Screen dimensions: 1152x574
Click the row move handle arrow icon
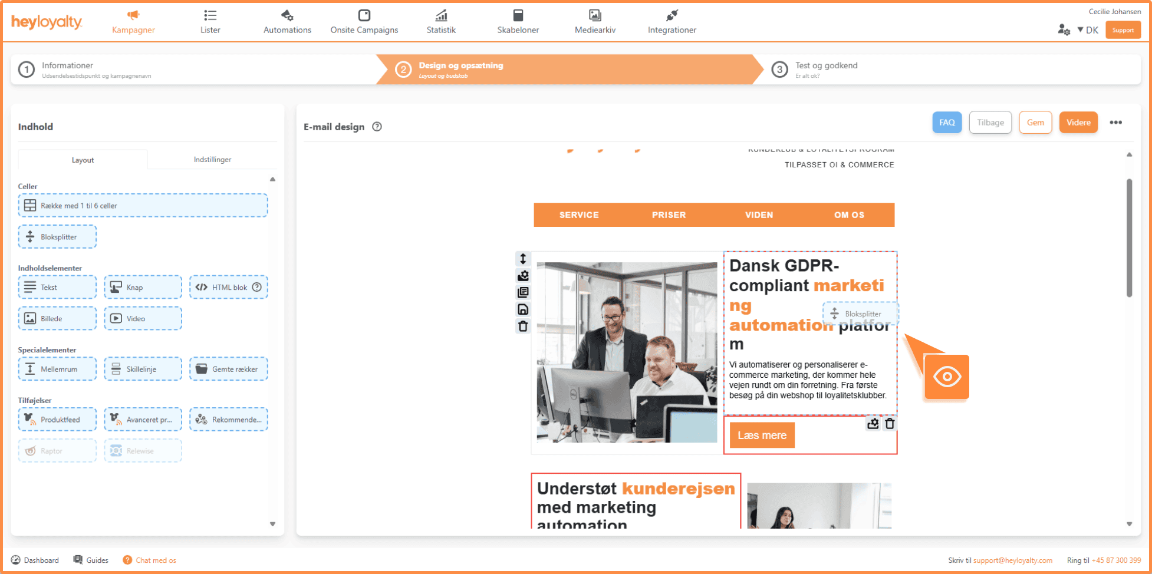(x=523, y=259)
